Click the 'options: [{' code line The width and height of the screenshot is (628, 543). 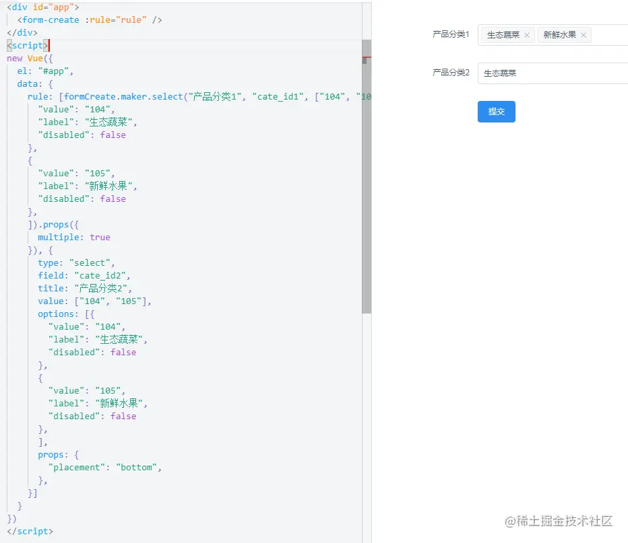(x=66, y=314)
